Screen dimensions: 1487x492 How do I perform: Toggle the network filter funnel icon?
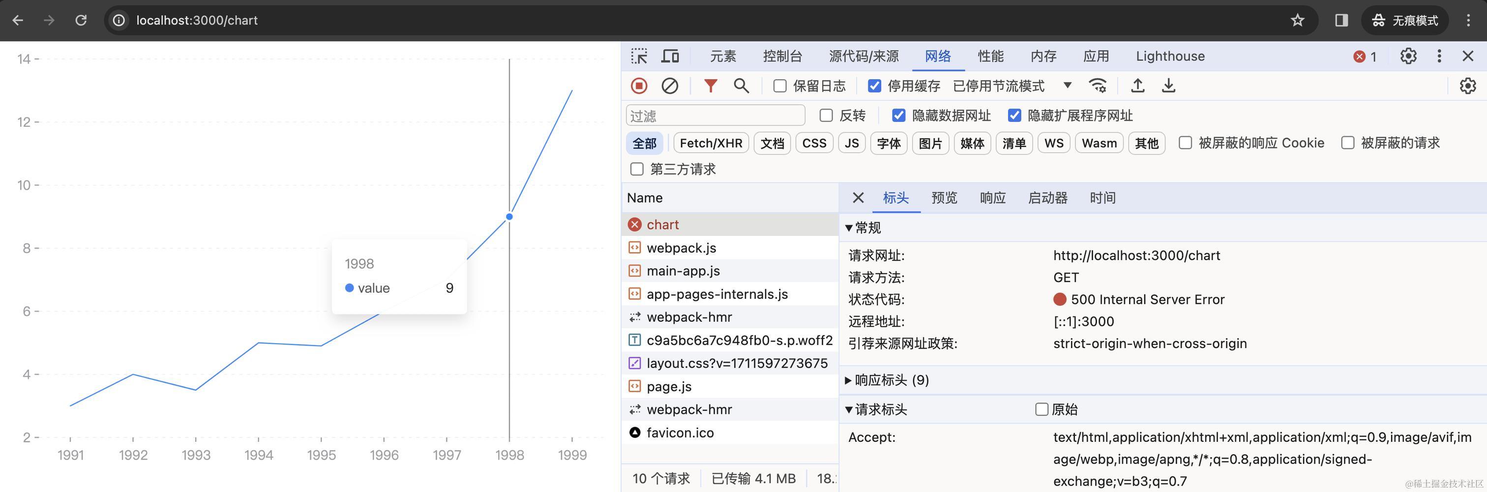pyautogui.click(x=711, y=86)
